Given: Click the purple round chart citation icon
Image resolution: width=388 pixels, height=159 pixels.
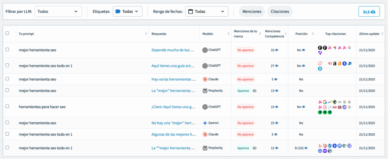Looking at the screenshot, I should coord(344,107).
